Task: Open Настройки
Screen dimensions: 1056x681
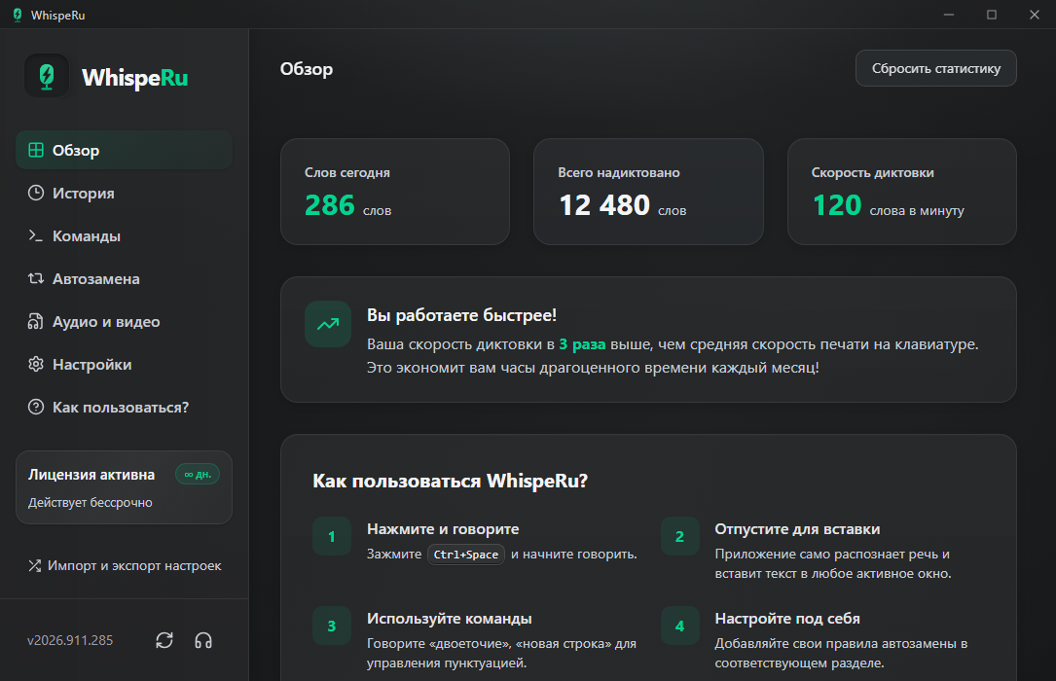Action: pos(124,364)
